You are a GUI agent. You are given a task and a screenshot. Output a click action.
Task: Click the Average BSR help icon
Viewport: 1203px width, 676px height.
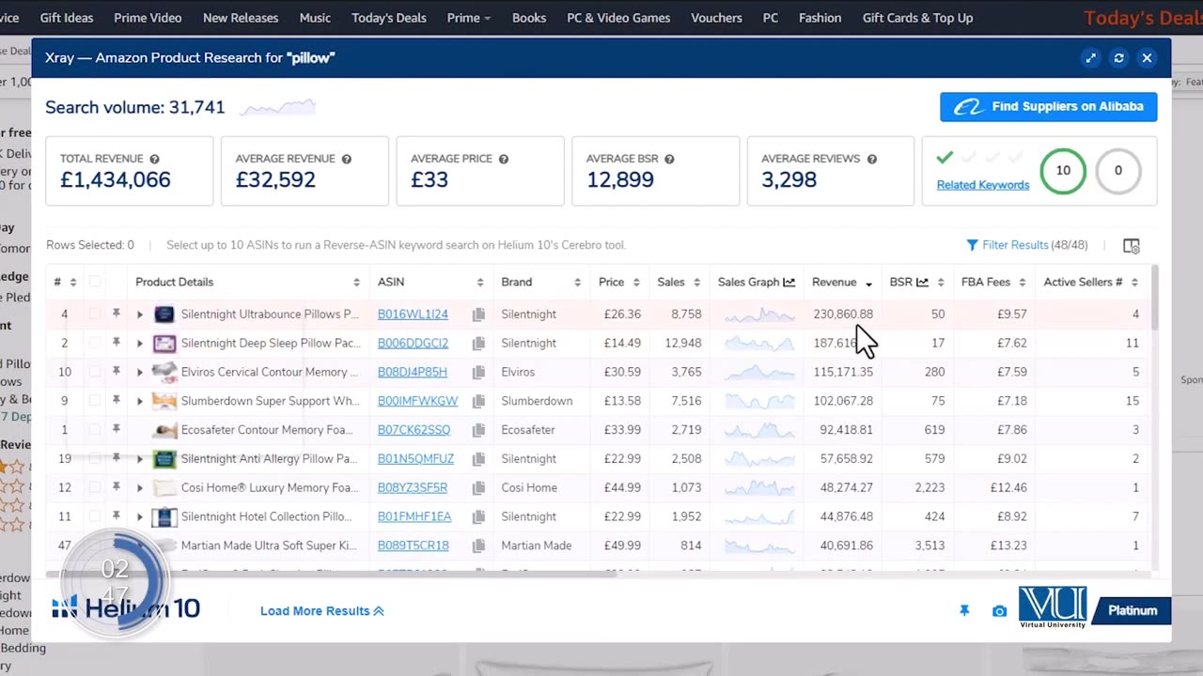click(669, 160)
